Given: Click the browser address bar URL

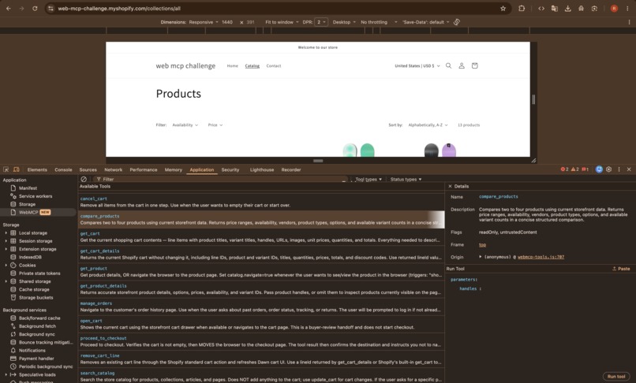Looking at the screenshot, I should coord(119,8).
